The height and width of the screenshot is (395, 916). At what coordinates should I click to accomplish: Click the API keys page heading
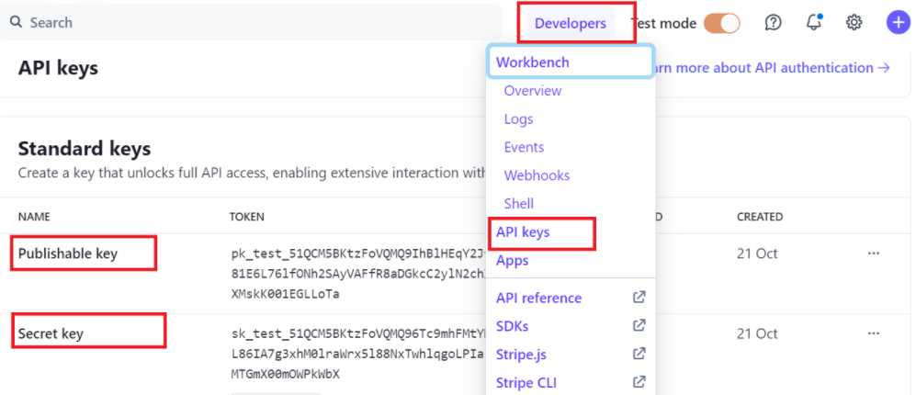pos(58,68)
